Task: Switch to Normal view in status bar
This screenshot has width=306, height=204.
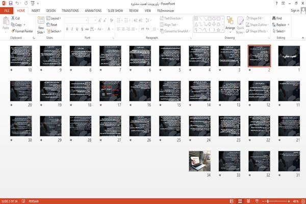Action: (232, 201)
